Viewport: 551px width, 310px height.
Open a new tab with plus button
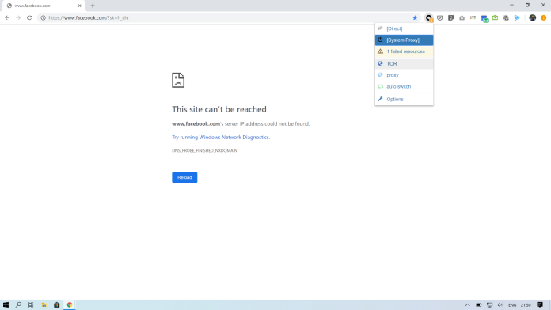[x=93, y=6]
